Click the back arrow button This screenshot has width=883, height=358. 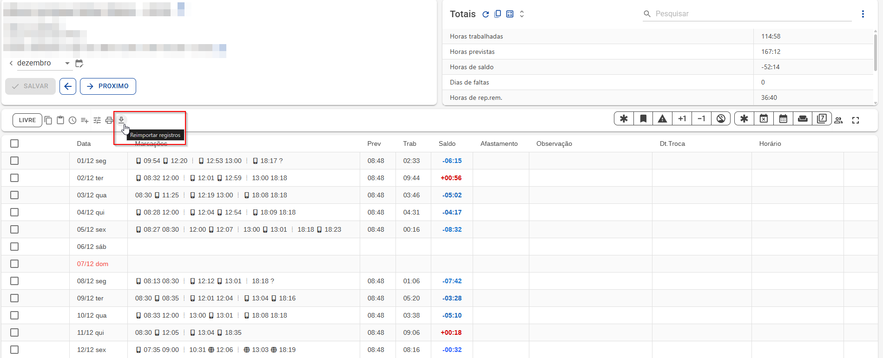(68, 86)
